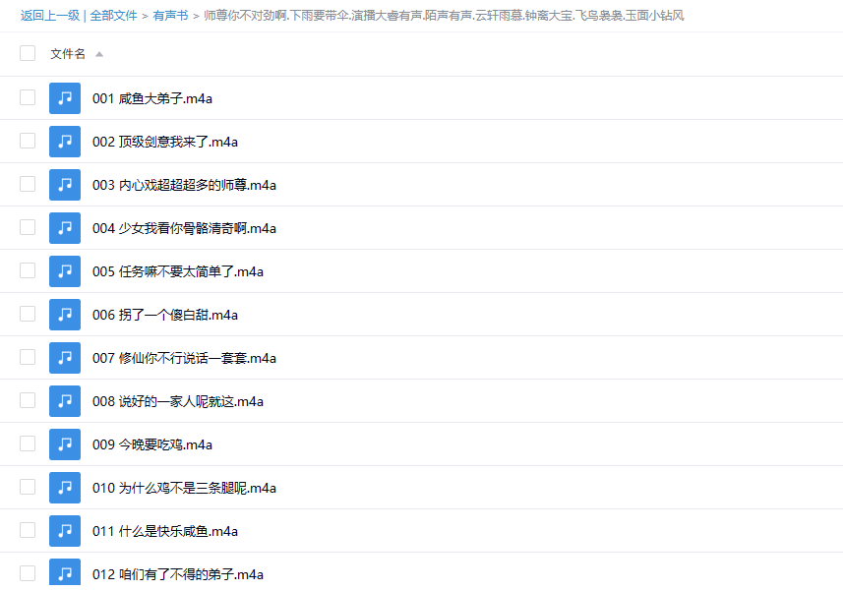Click the audio icon beside 002 顶级剑意我来了.m4a

(x=65, y=142)
